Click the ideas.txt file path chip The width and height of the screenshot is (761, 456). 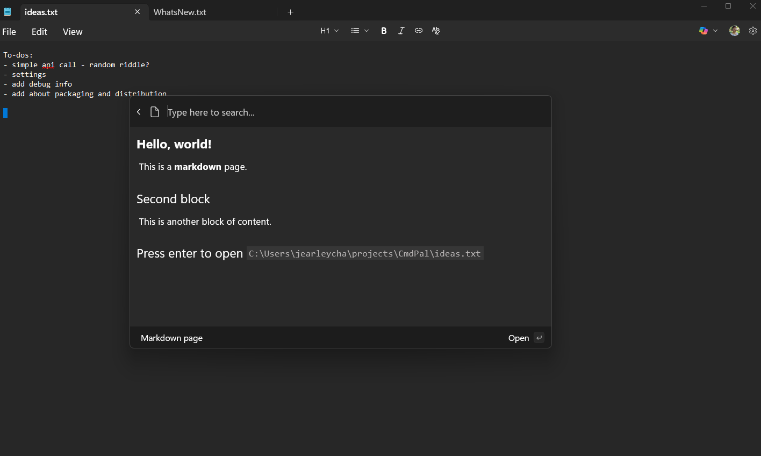point(364,253)
